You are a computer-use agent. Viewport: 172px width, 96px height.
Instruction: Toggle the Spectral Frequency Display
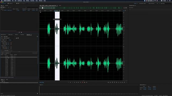tap(17, 3)
